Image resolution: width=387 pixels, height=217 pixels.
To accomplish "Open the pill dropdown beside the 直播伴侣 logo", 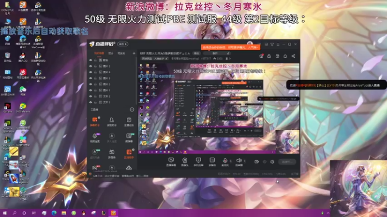I will click(x=123, y=44).
